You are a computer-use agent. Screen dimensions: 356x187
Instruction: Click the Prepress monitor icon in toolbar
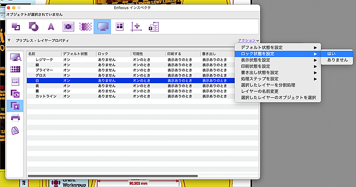point(102,26)
